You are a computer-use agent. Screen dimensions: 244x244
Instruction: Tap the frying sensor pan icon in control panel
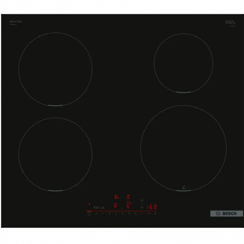point(142,200)
